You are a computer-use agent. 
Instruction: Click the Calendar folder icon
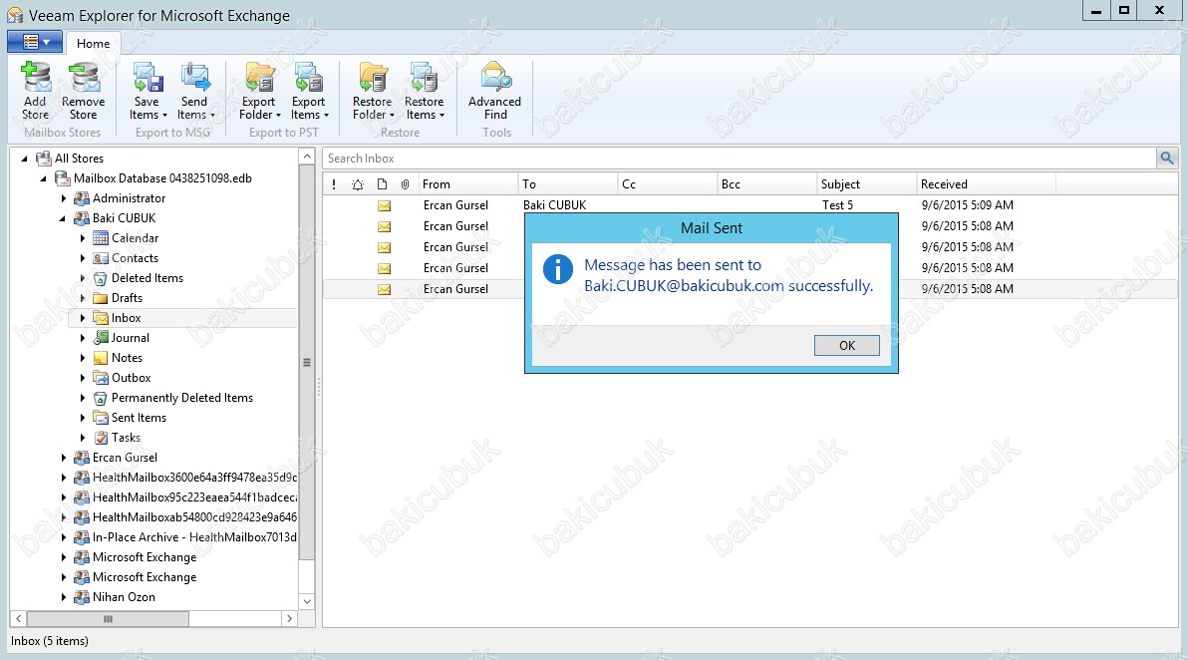pos(100,238)
